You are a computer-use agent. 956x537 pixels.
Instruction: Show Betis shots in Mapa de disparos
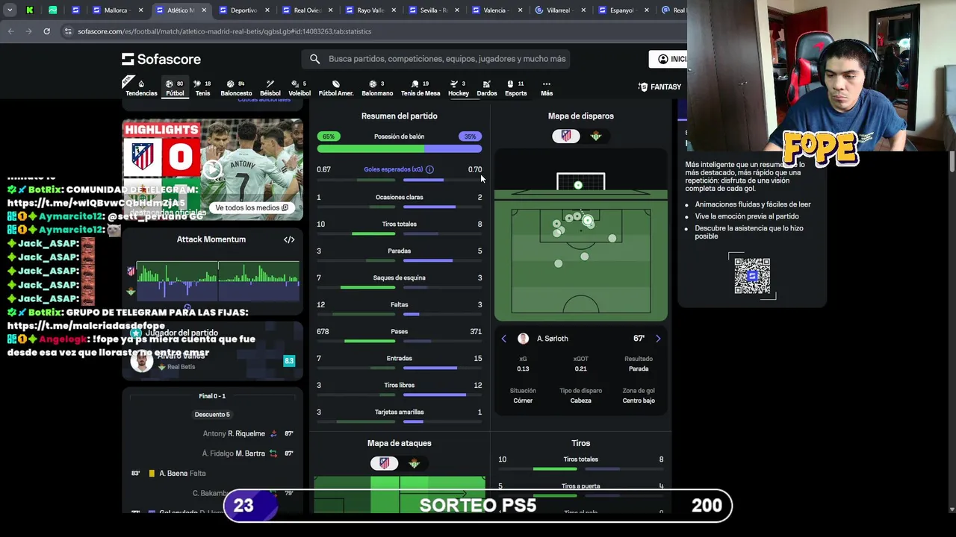(x=596, y=136)
